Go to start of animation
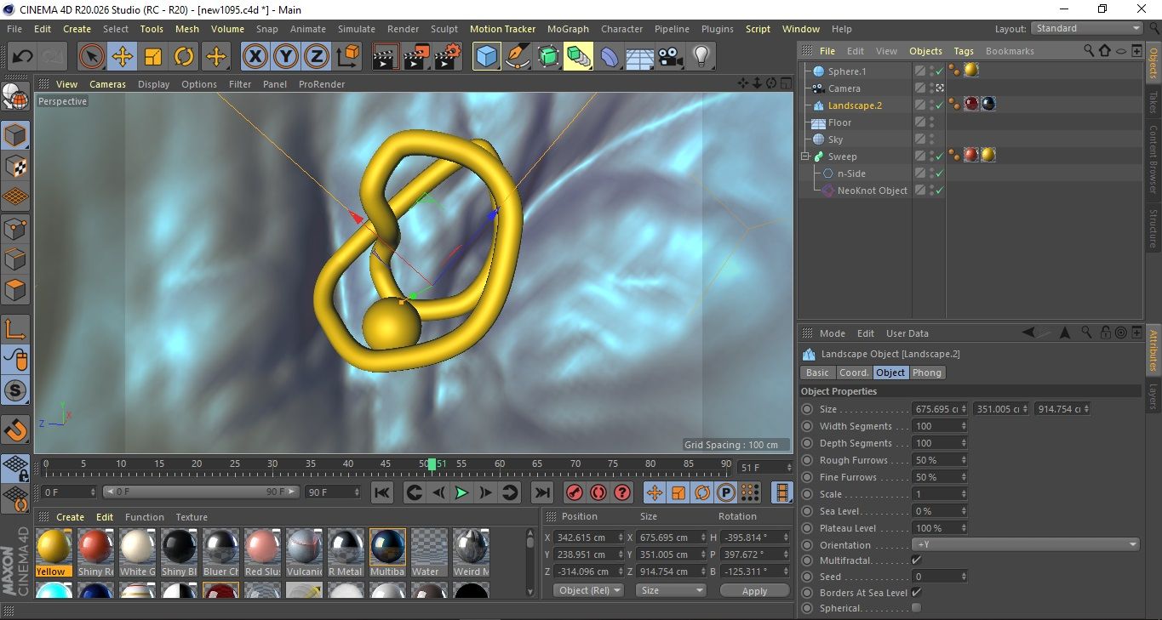This screenshot has width=1162, height=620. [382, 492]
